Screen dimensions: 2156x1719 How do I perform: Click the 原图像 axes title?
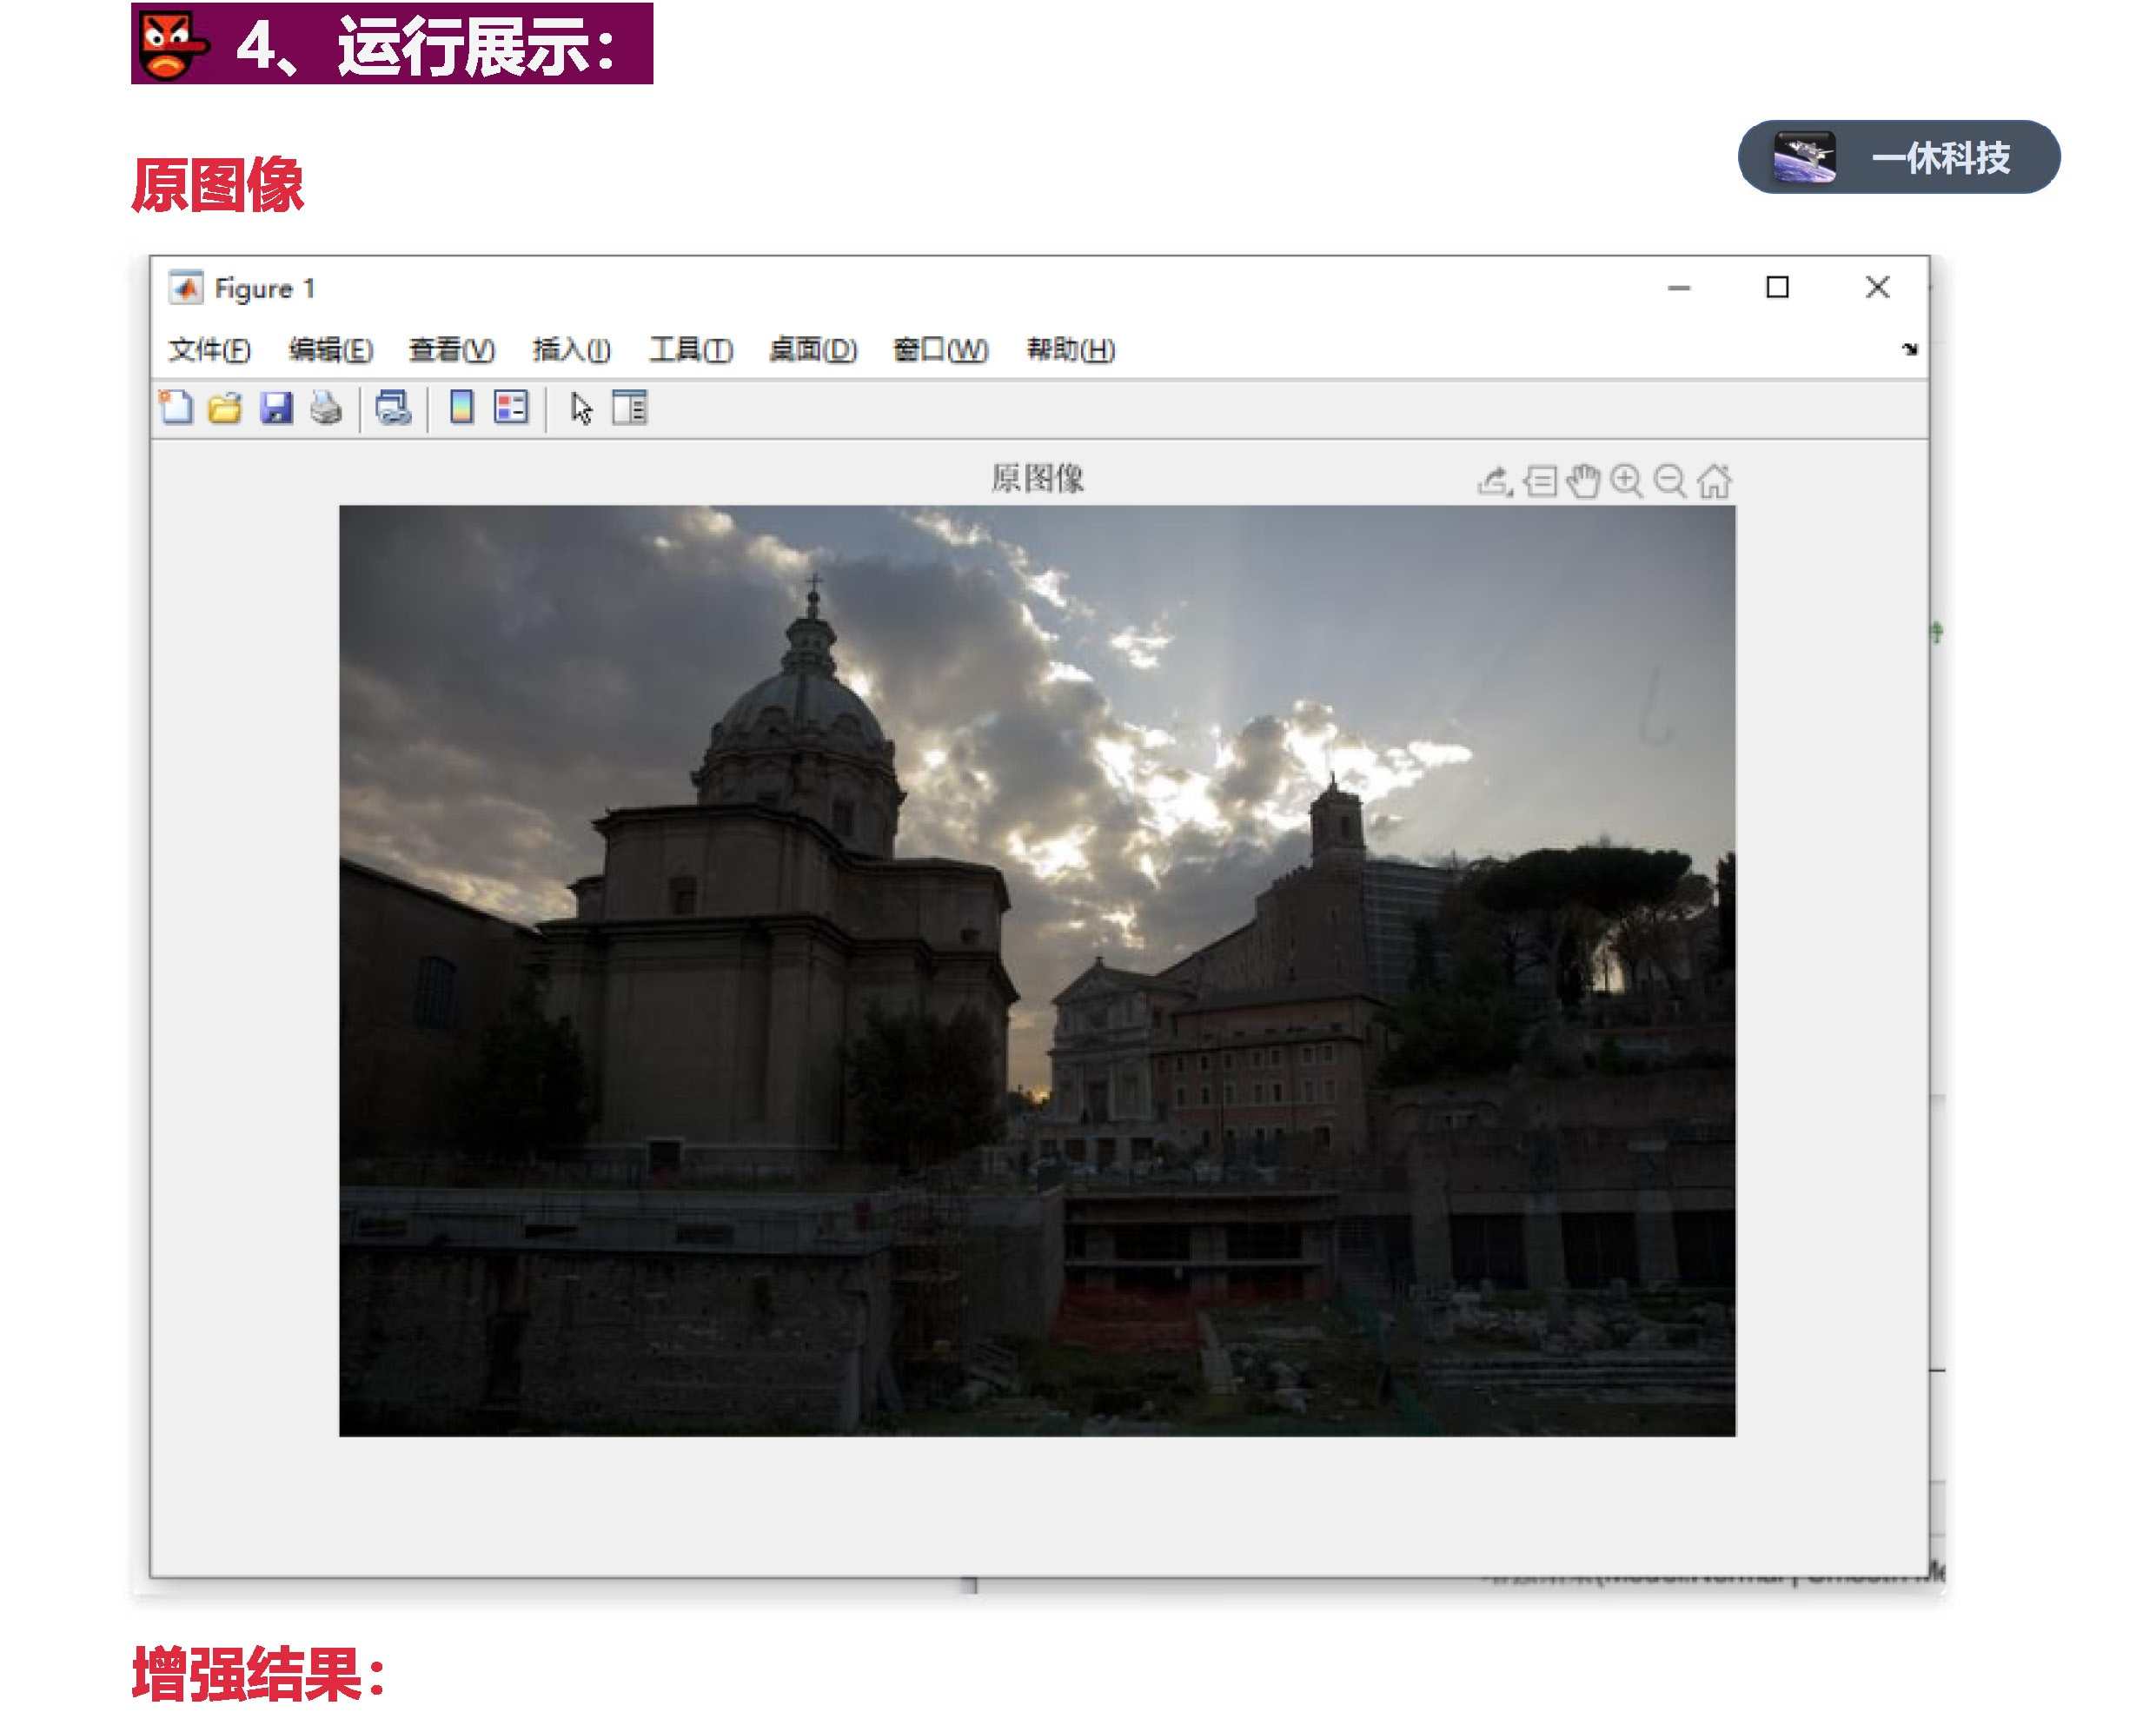tap(1037, 479)
